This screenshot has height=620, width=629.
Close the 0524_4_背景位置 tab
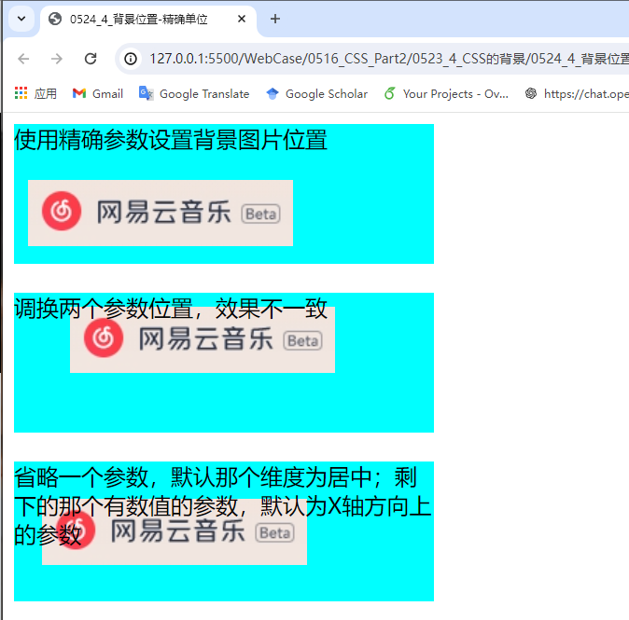pos(242,19)
